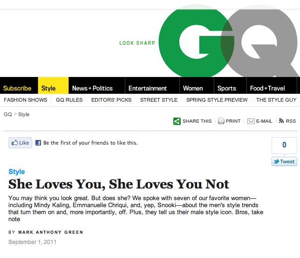The image size is (300, 258).
Task: Click the tweet count bubble
Action: coord(284,145)
